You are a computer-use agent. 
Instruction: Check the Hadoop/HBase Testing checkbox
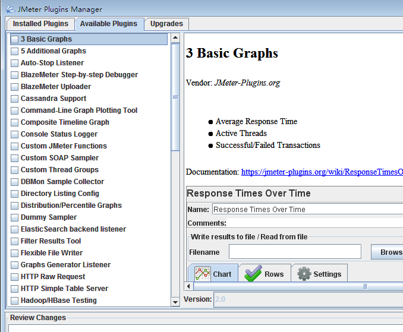[15, 301]
